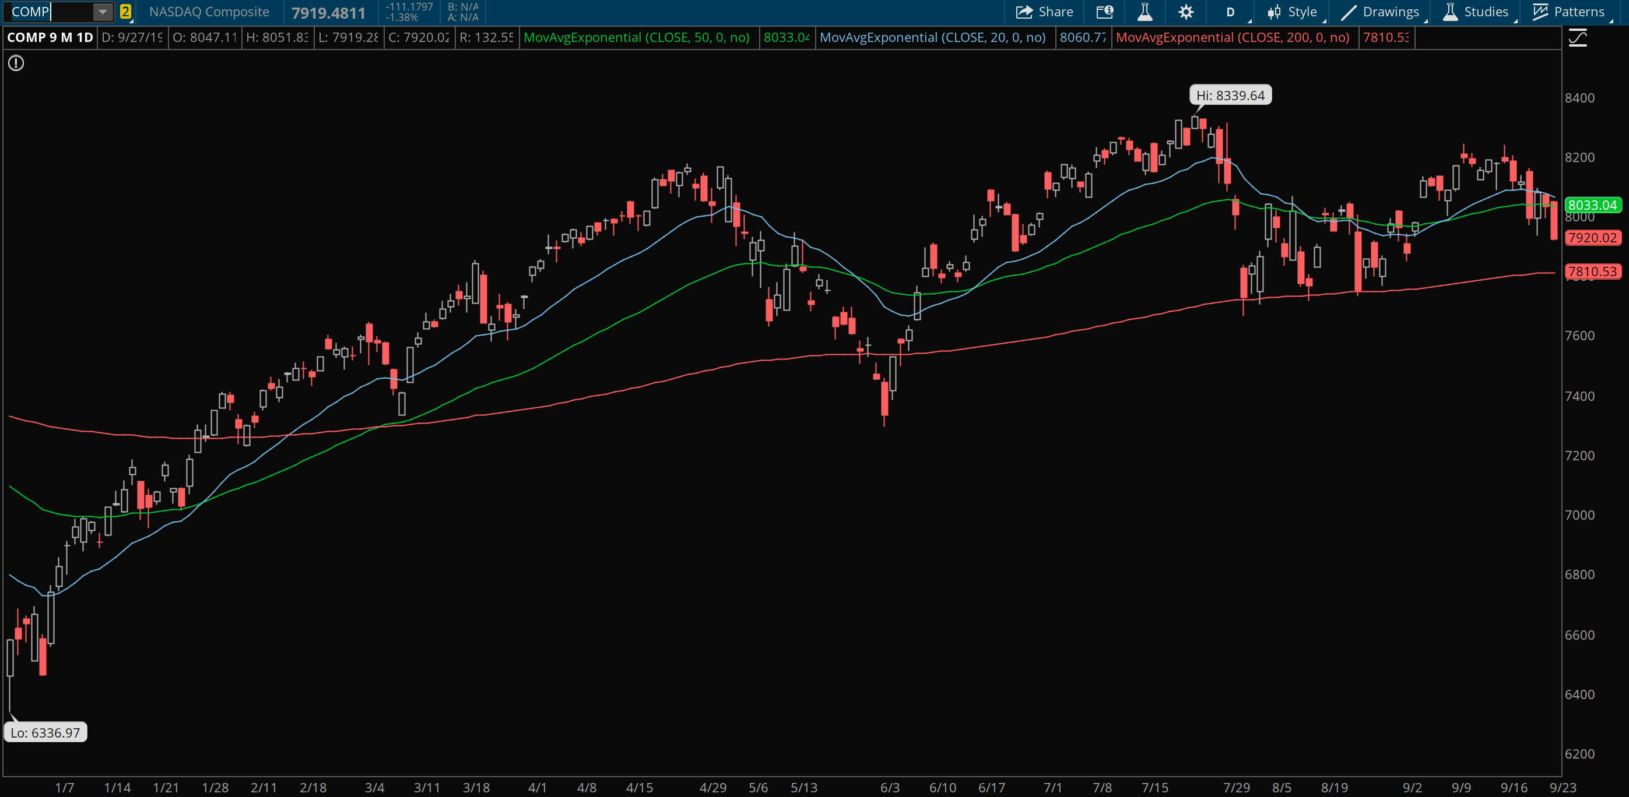Screen dimensions: 1629x797
Task: Click the date readout 'D: 9/27/19'
Action: (x=132, y=37)
